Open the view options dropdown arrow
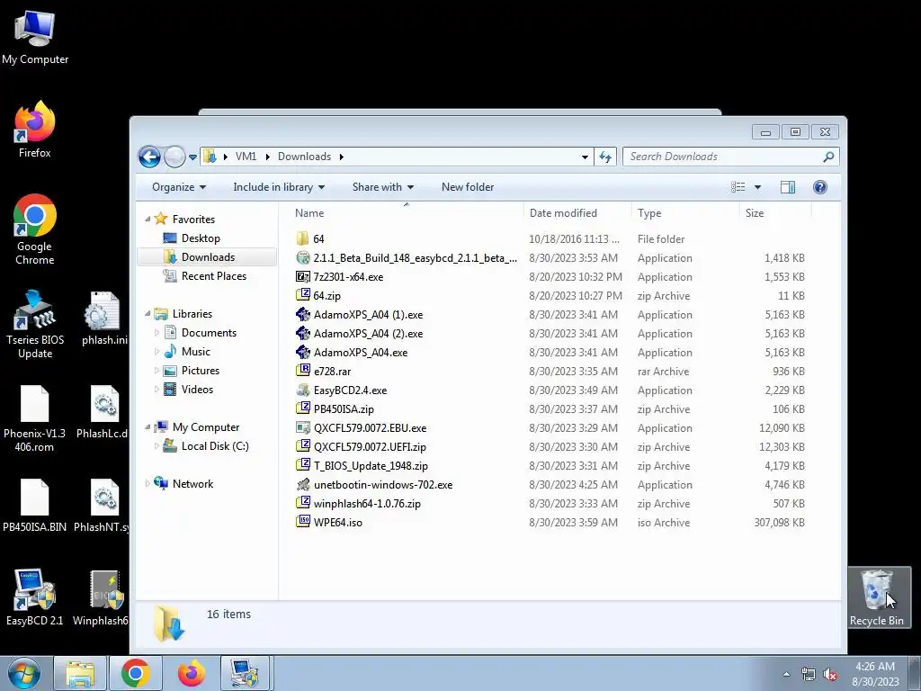Image resolution: width=921 pixels, height=691 pixels. point(757,187)
